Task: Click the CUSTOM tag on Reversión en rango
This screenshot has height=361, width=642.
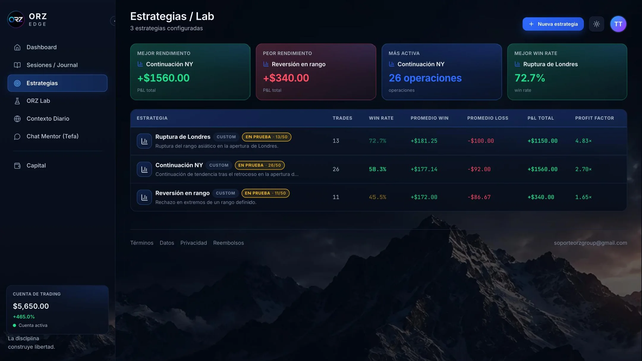Action: tap(225, 193)
